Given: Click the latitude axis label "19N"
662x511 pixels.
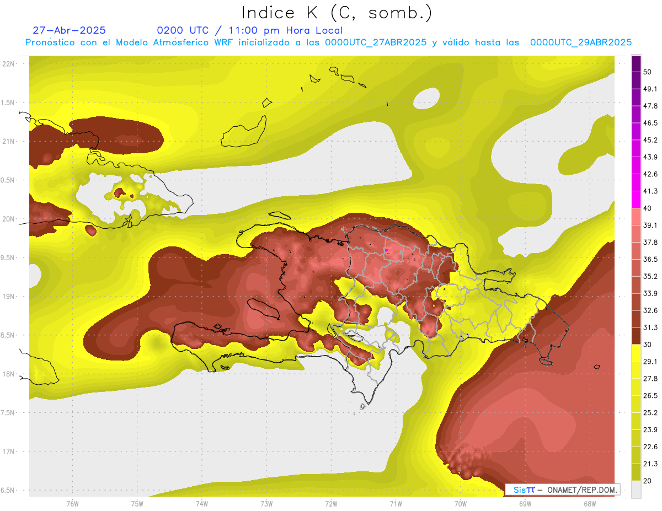Looking at the screenshot, I should click(x=9, y=297).
